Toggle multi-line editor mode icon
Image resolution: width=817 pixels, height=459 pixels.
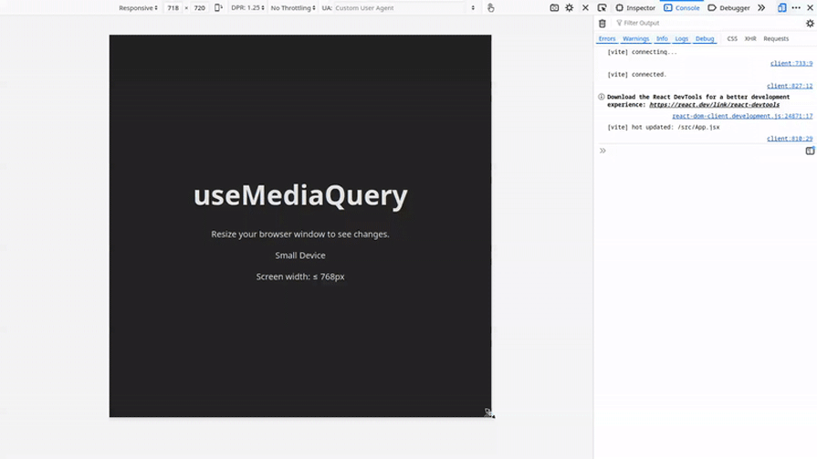(810, 151)
